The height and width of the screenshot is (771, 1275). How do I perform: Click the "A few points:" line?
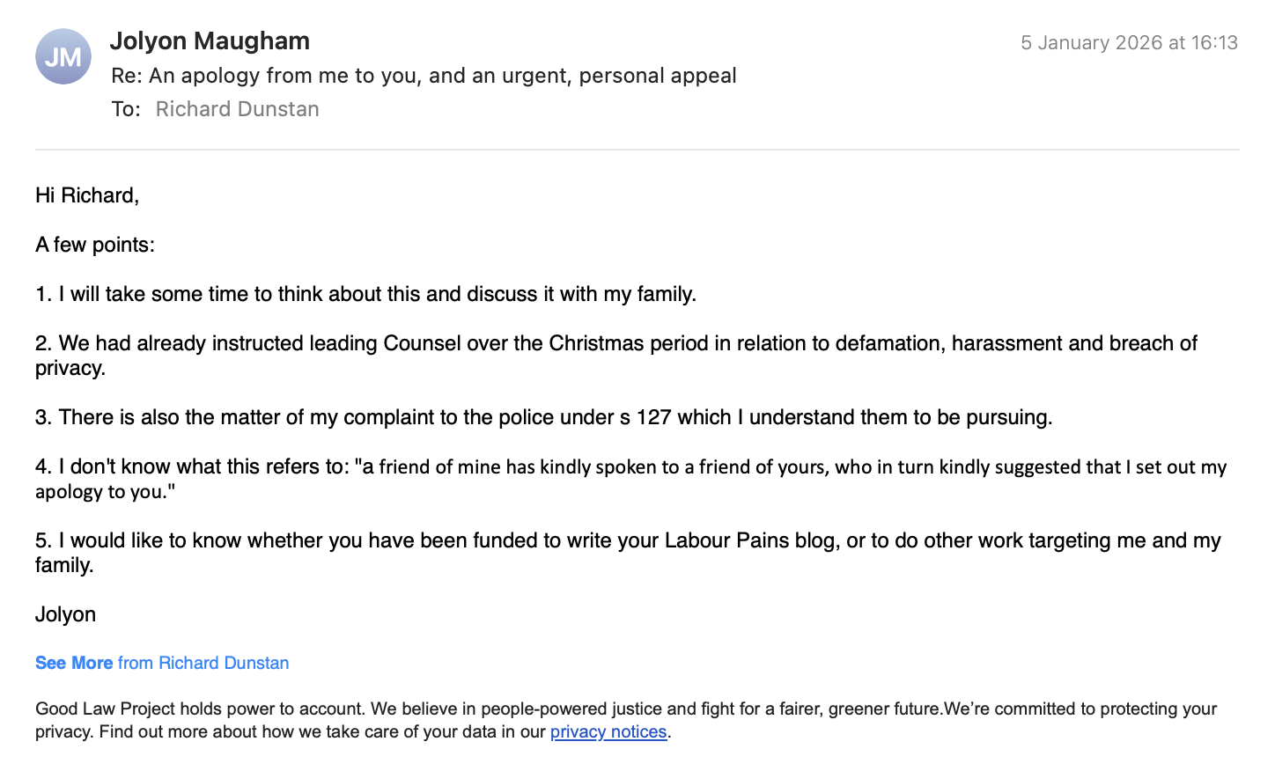click(95, 245)
